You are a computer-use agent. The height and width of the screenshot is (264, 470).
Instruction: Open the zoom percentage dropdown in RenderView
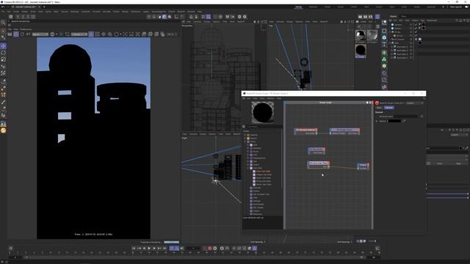pyautogui.click(x=172, y=34)
